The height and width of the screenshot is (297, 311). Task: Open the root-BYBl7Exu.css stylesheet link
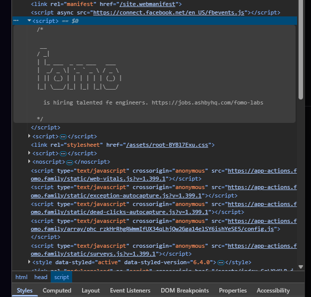[x=167, y=145]
